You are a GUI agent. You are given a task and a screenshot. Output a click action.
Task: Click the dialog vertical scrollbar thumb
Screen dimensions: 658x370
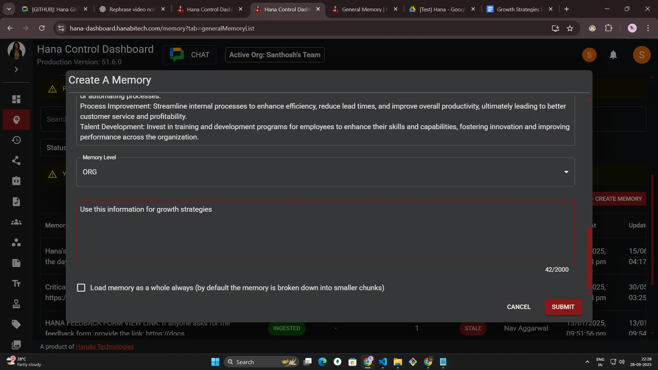pos(589,257)
